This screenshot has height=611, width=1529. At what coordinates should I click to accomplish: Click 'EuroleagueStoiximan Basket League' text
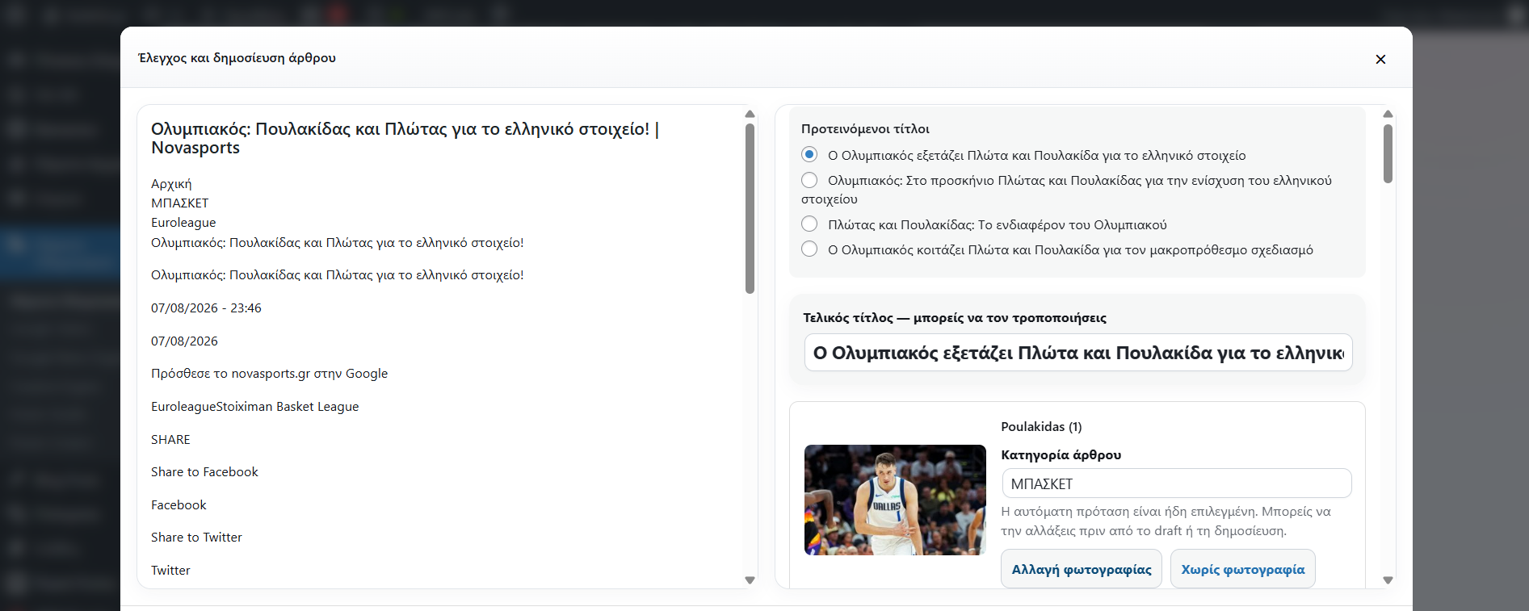pos(254,407)
